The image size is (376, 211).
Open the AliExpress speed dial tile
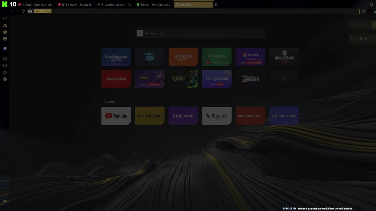tap(217, 57)
